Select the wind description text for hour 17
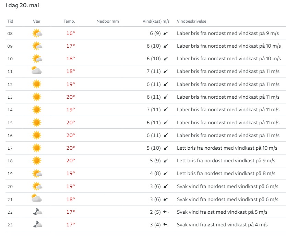The image size is (286, 237). (x=227, y=148)
